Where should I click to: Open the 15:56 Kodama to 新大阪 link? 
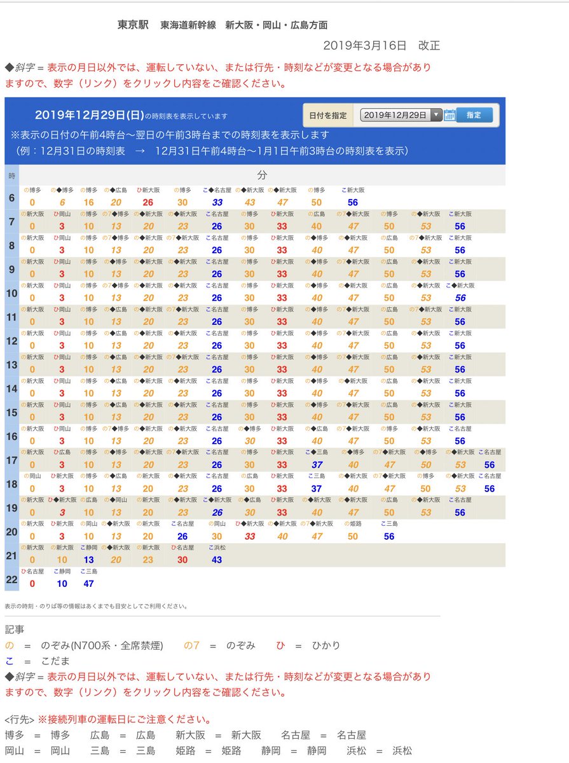coord(460,417)
